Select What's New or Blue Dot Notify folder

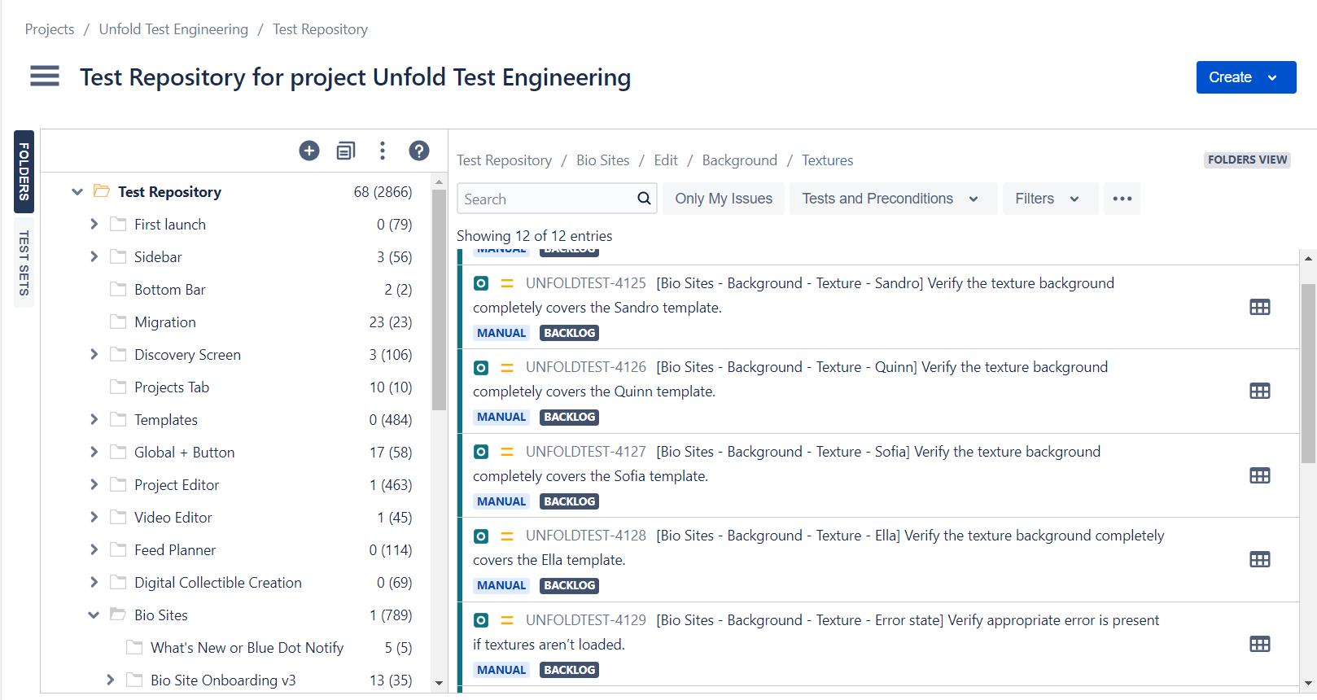click(247, 648)
